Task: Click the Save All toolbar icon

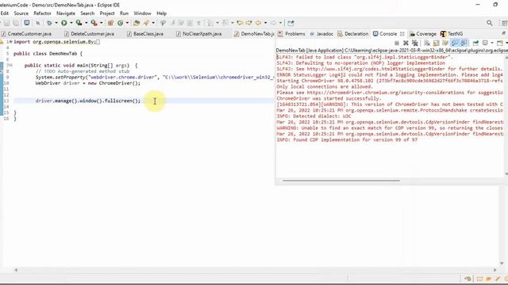Action: coord(16,23)
